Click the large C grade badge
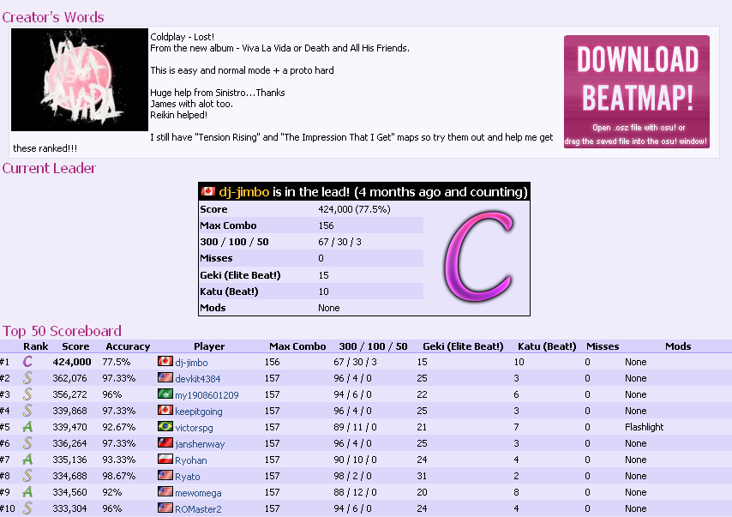This screenshot has width=732, height=517. (478, 256)
